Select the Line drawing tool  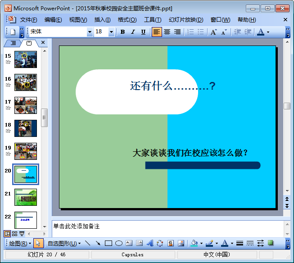[x=87, y=243]
